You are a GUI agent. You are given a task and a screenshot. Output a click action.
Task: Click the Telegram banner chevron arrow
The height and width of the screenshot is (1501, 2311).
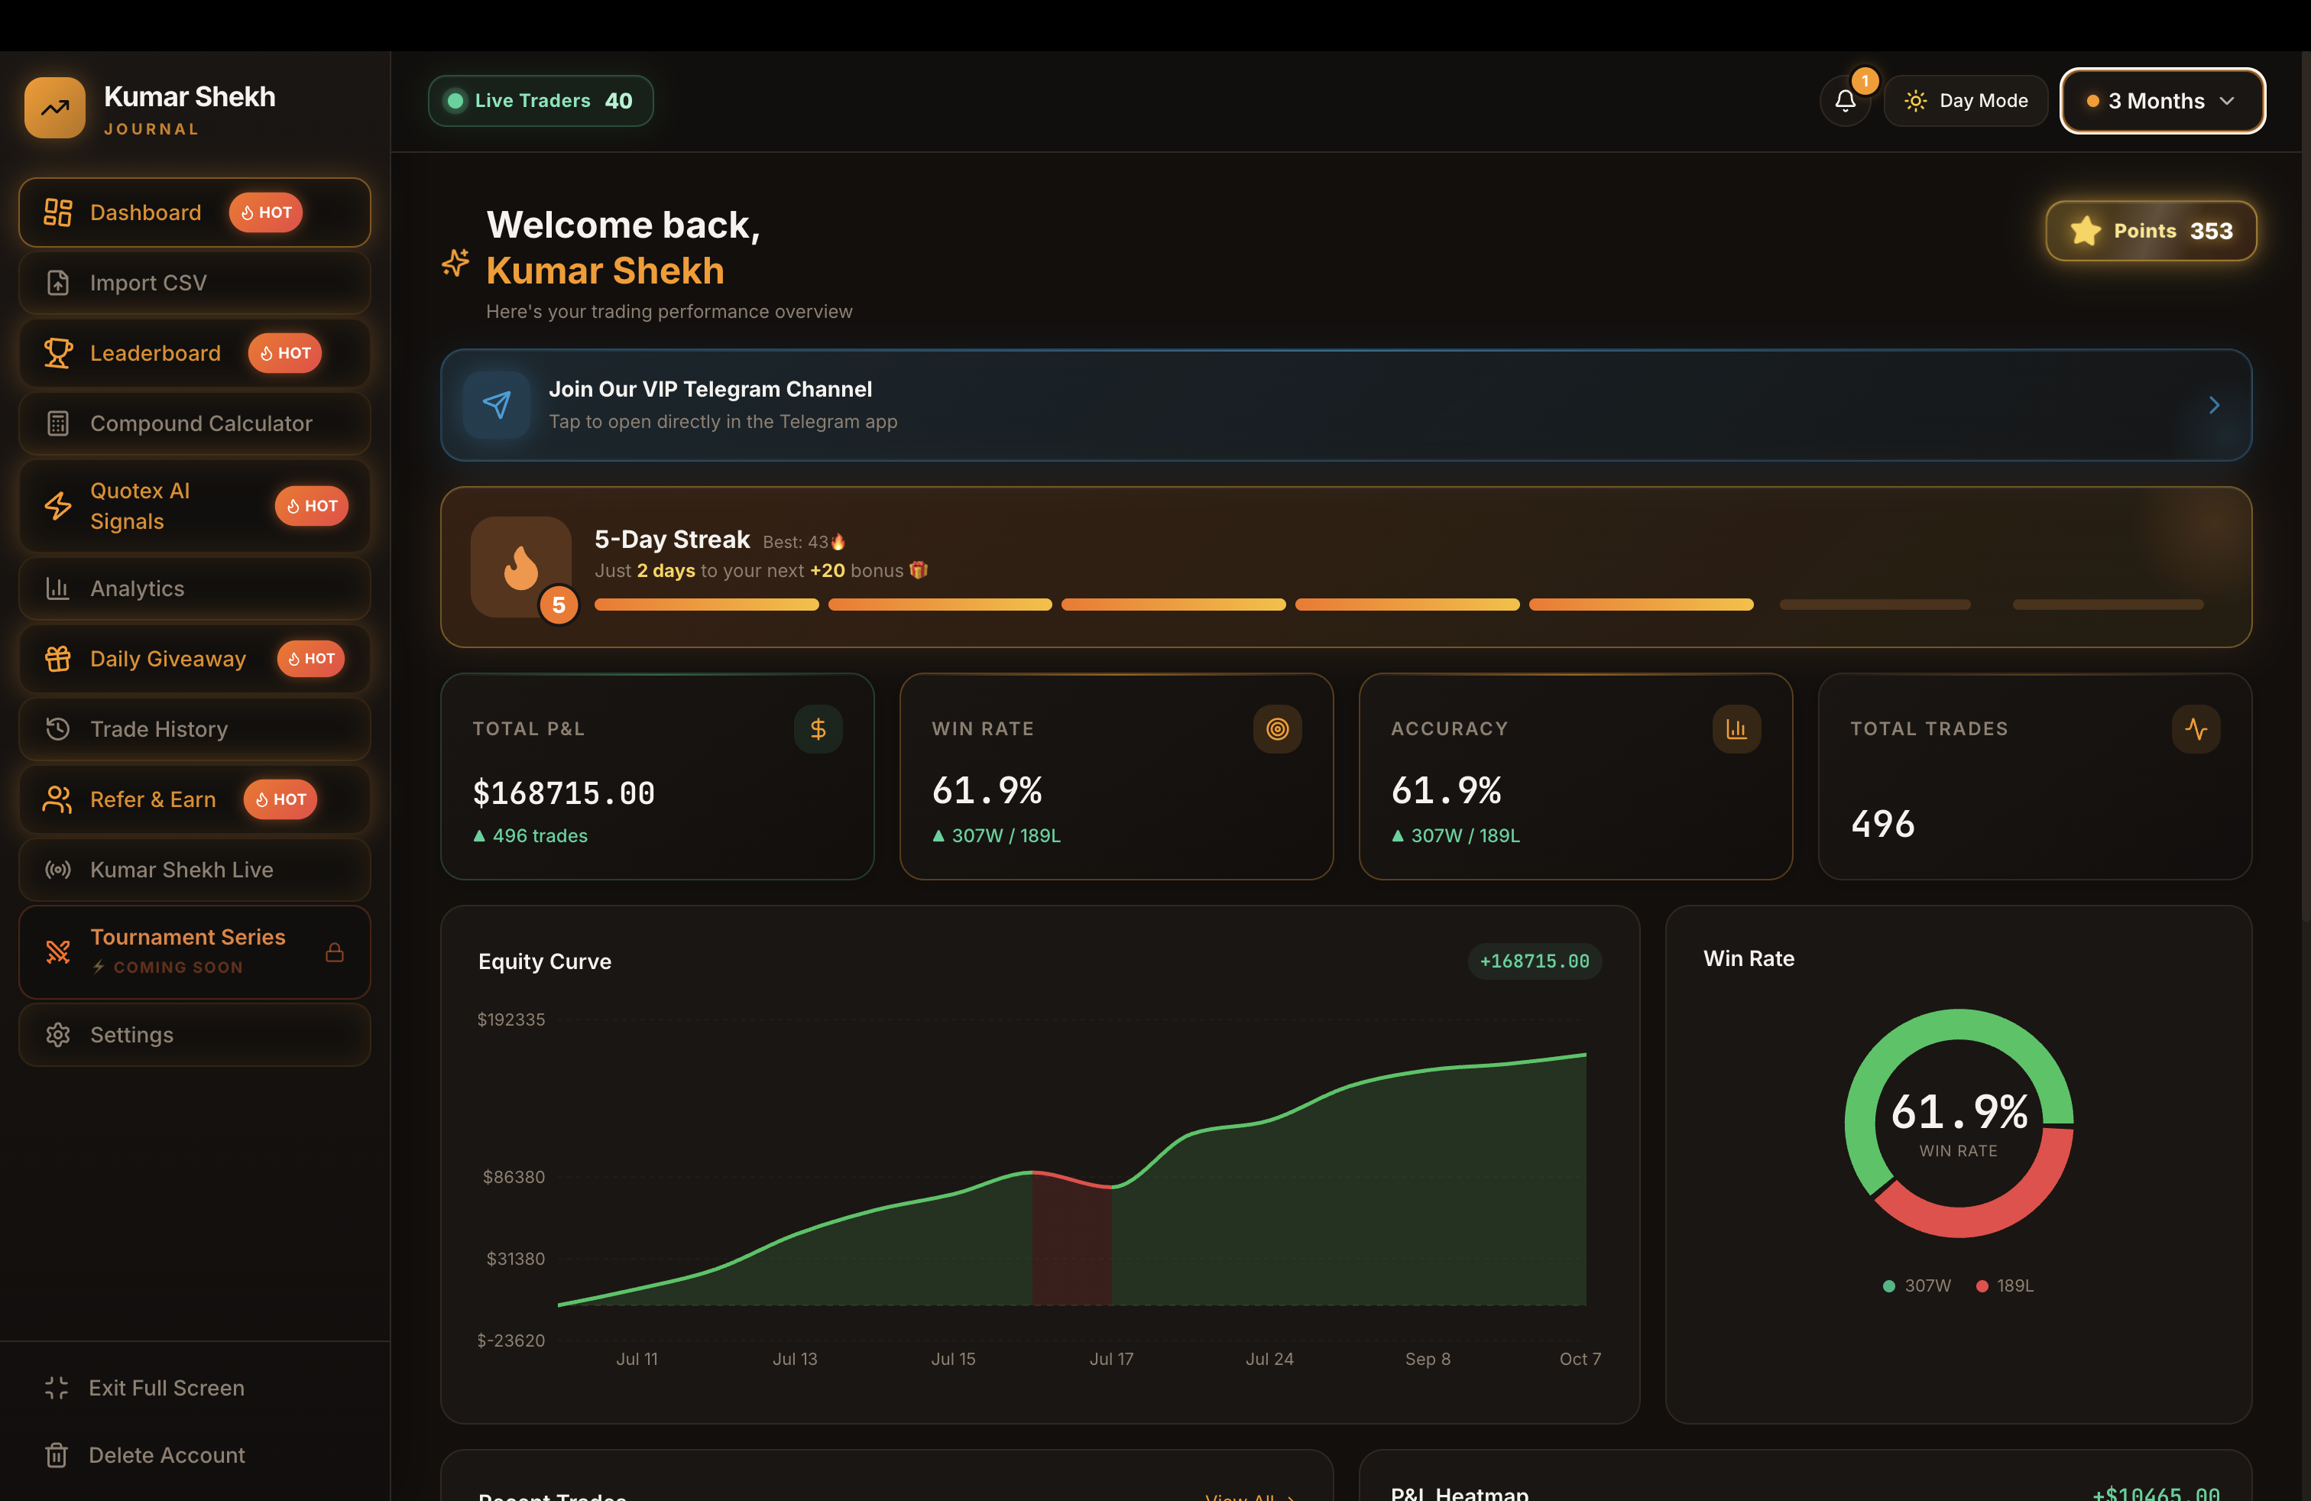pos(2214,405)
